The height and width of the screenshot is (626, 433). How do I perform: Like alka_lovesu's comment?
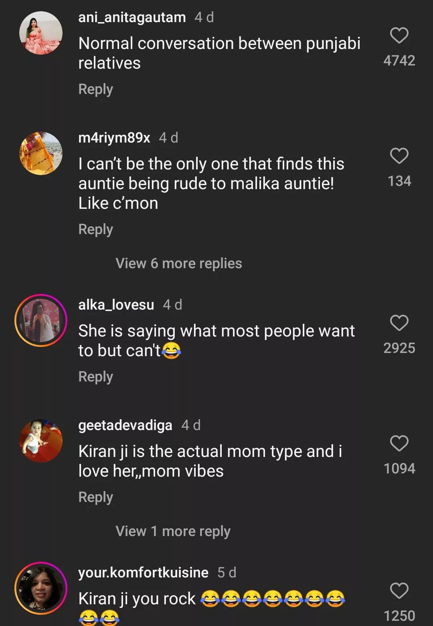[x=399, y=323]
